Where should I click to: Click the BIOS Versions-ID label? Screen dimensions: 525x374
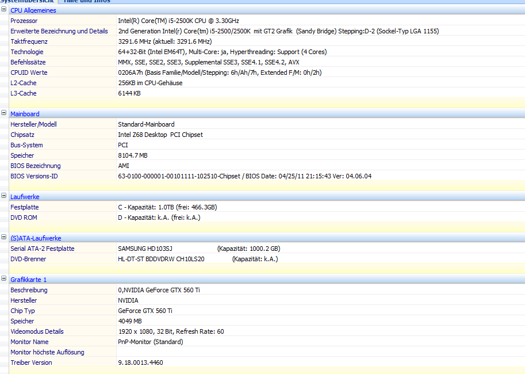coord(34,176)
